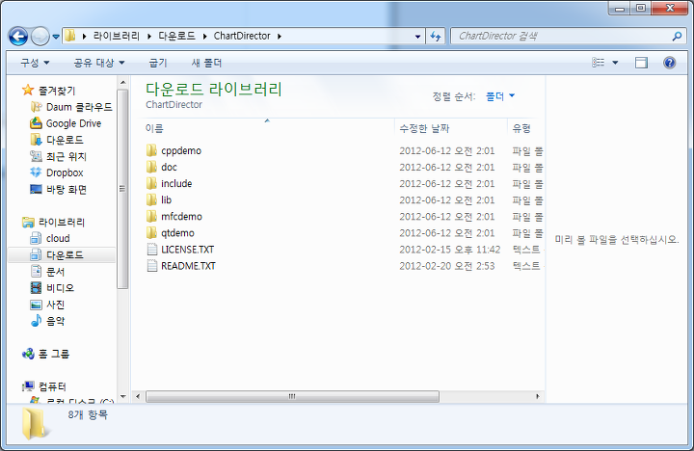Screen dimensions: 694x451
Task: Select the qtdemo folder icon
Action: 151,233
